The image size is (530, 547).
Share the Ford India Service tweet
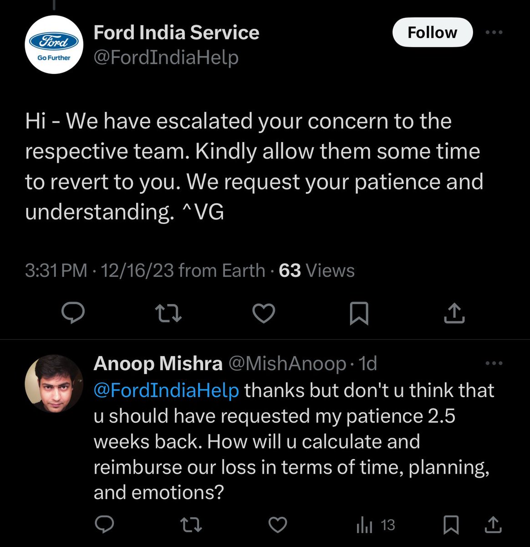tap(454, 314)
